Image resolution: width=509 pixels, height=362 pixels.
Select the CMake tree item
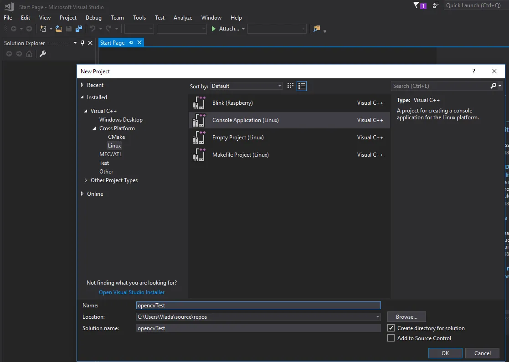point(116,137)
